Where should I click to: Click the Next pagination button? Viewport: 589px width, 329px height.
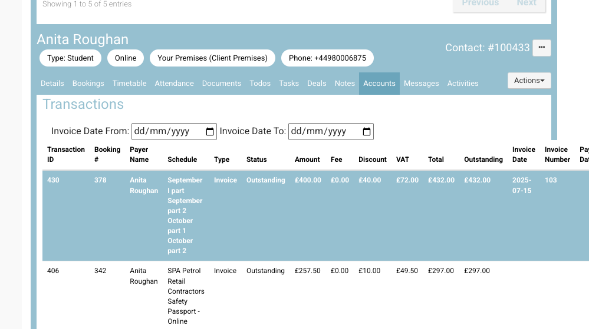[526, 4]
